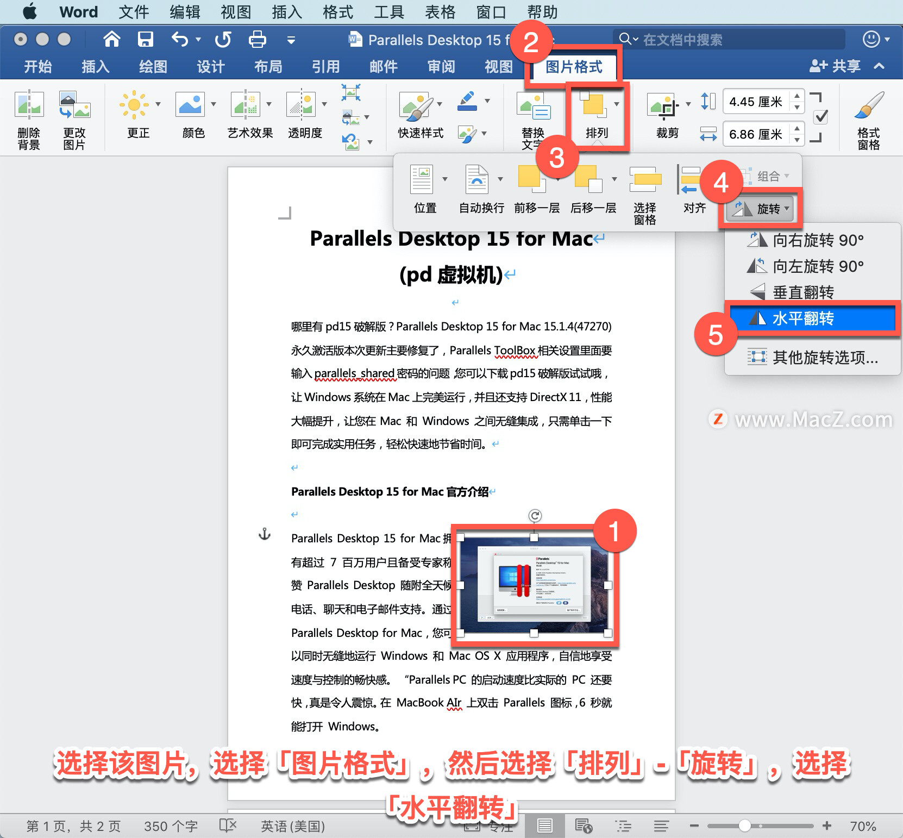Click the Change Picture (更改图片) icon
This screenshot has width=903, height=838.
point(74,105)
